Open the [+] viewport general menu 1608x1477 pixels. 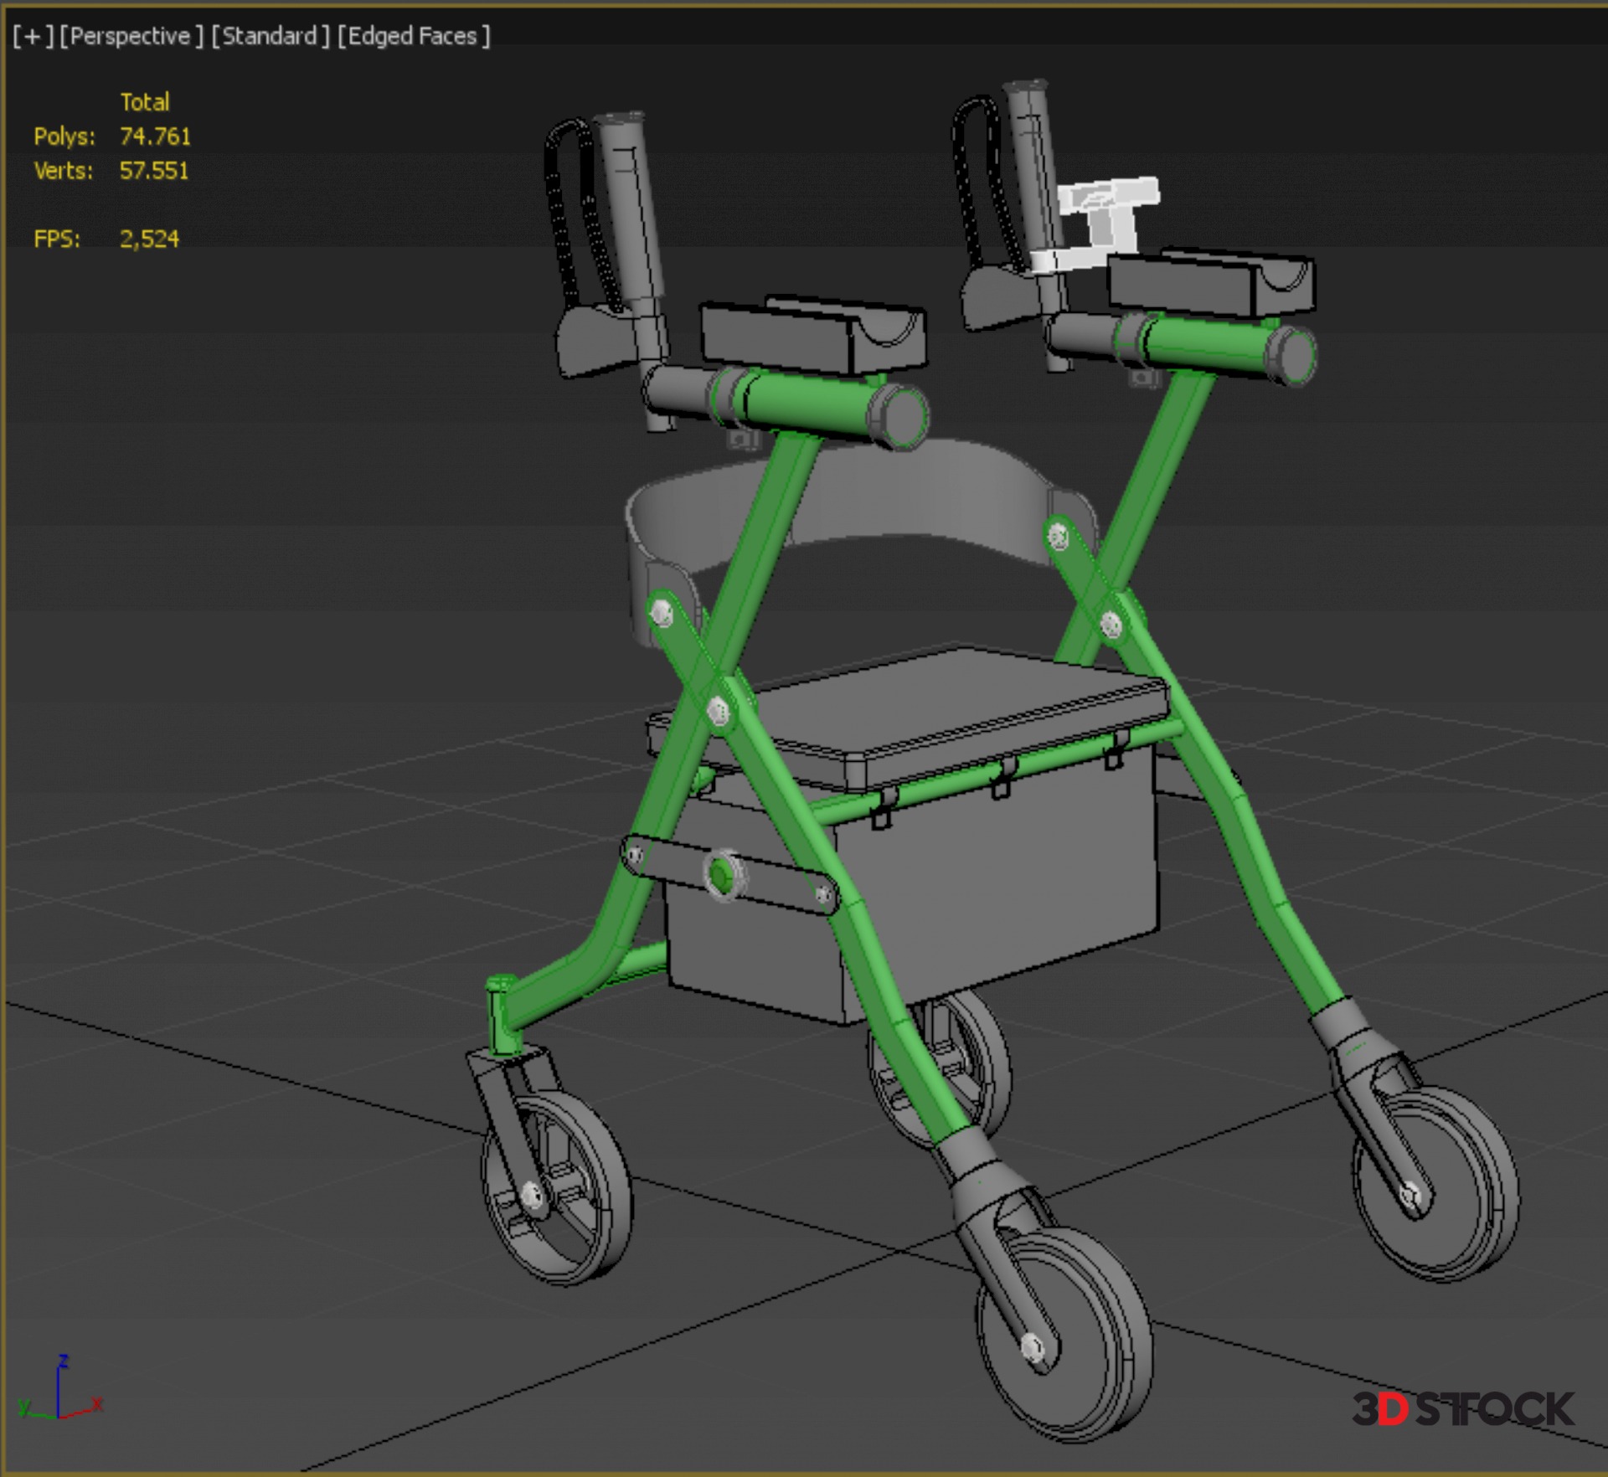32,36
